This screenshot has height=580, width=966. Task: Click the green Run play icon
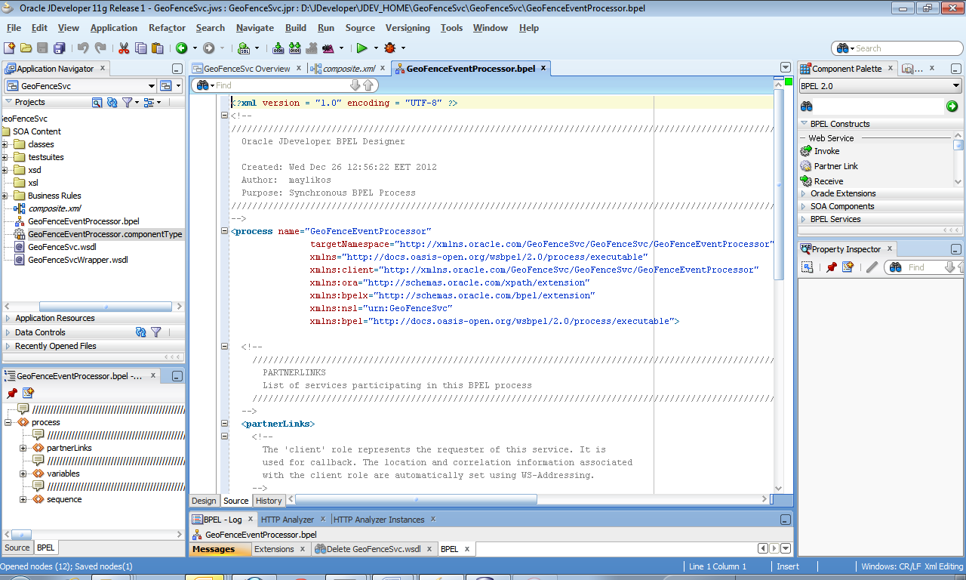tap(362, 48)
